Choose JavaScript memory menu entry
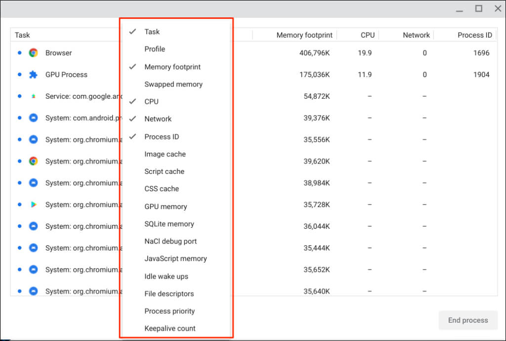The image size is (506, 341). (x=175, y=258)
